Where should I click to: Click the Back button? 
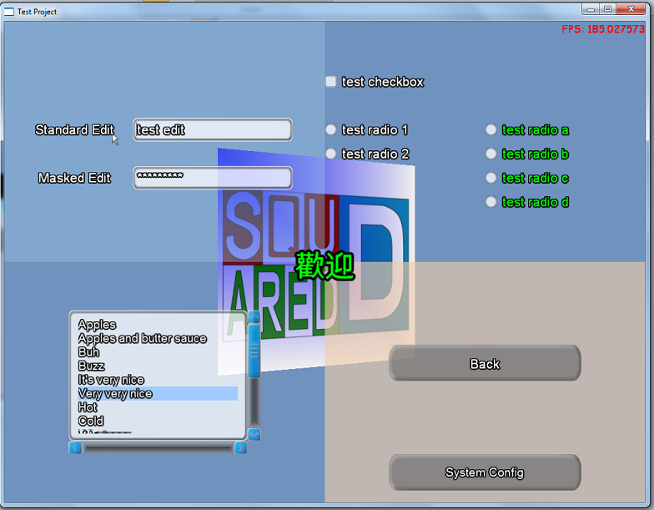485,363
